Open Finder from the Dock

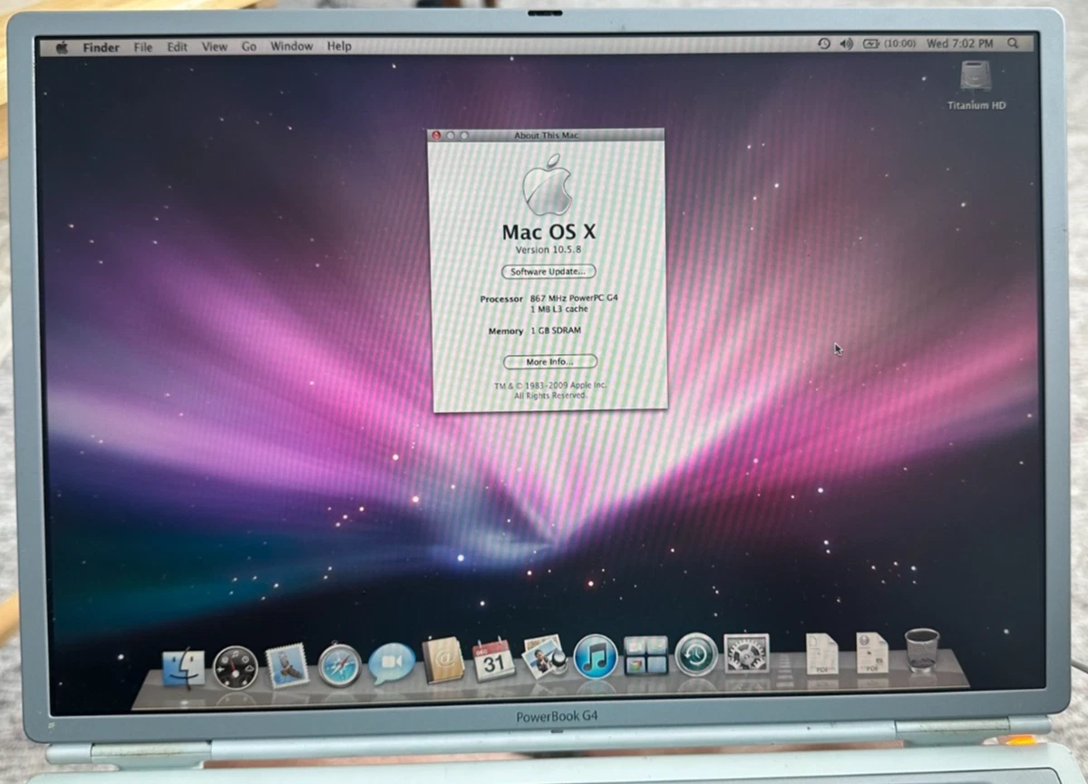(x=183, y=669)
